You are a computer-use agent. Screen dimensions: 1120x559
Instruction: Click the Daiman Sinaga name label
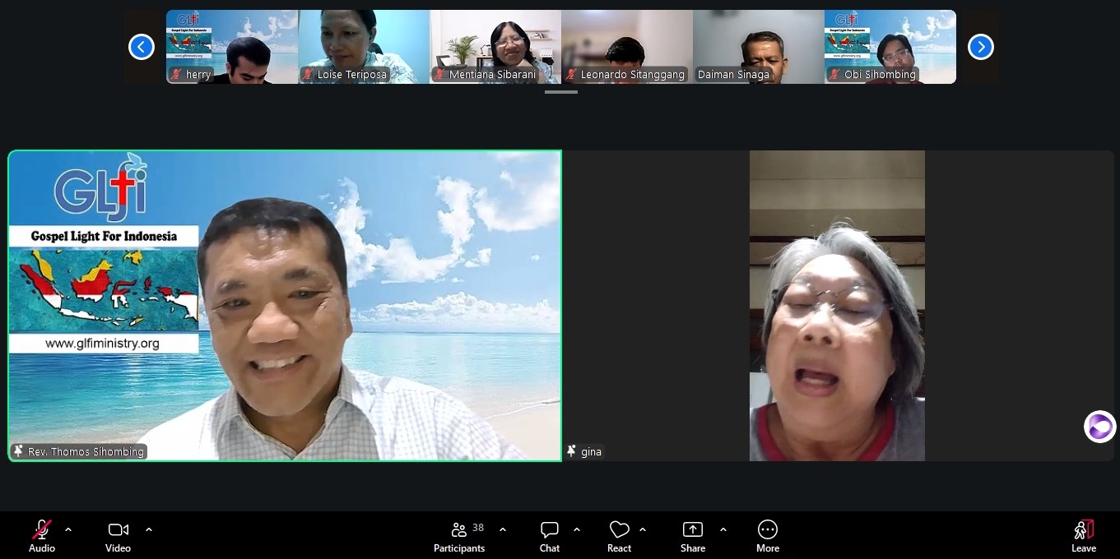tap(733, 75)
